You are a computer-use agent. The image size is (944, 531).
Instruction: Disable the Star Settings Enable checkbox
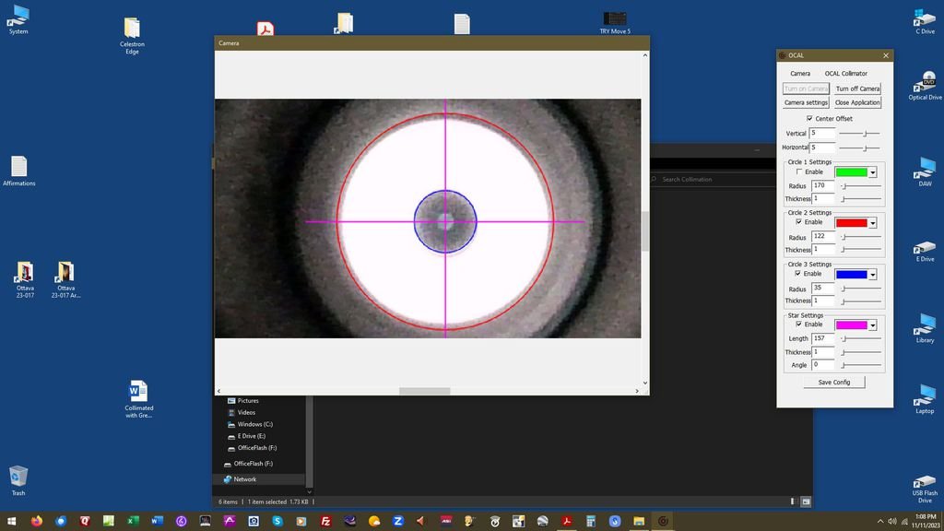[x=798, y=324]
